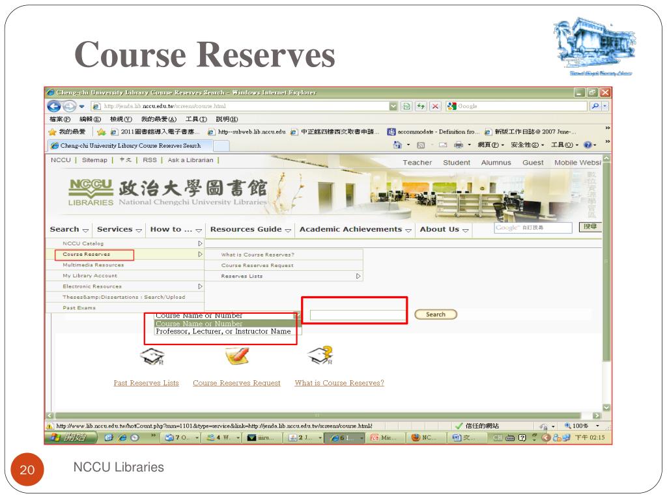Screen dimensions: 667x500
Task: Open the 我的最愛(A) menu
Action: [x=159, y=119]
